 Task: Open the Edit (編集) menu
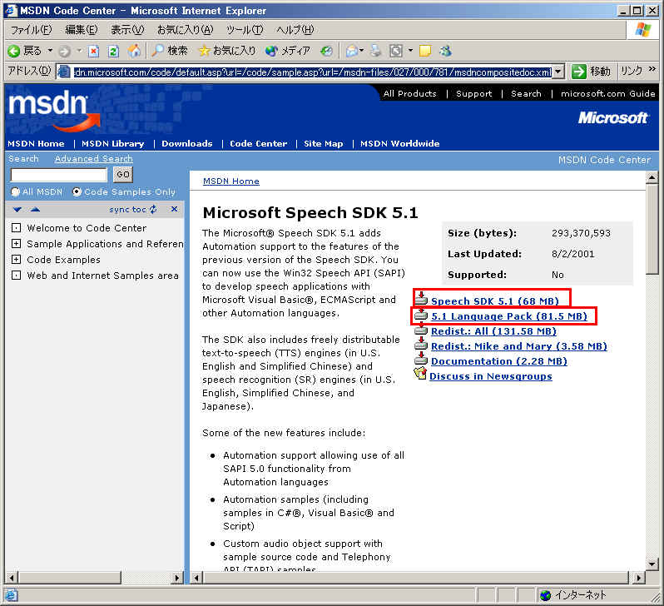pyautogui.click(x=82, y=30)
